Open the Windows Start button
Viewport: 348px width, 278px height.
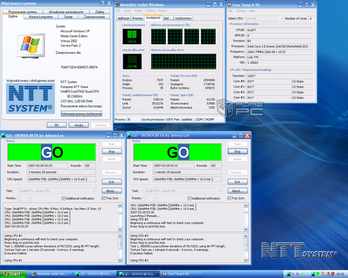click(13, 274)
